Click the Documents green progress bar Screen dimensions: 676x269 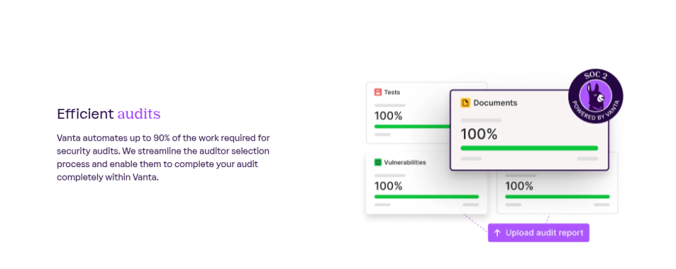click(x=529, y=148)
